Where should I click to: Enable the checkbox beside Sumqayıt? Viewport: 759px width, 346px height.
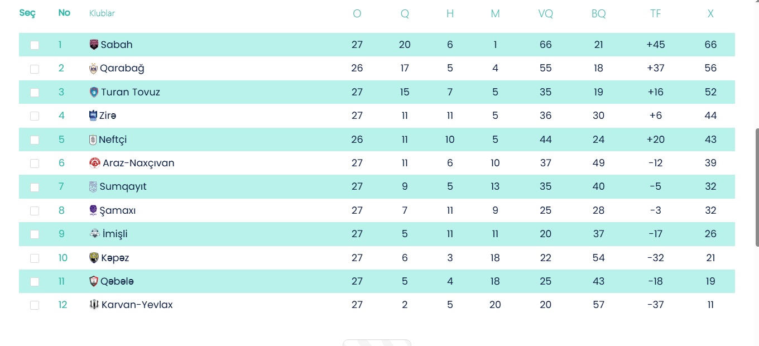[x=35, y=187]
